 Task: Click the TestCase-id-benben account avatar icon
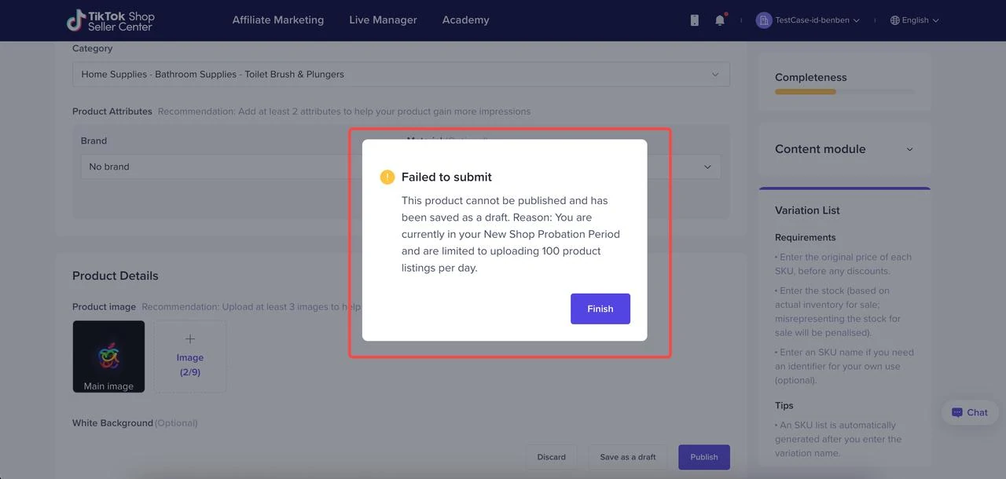click(x=763, y=20)
